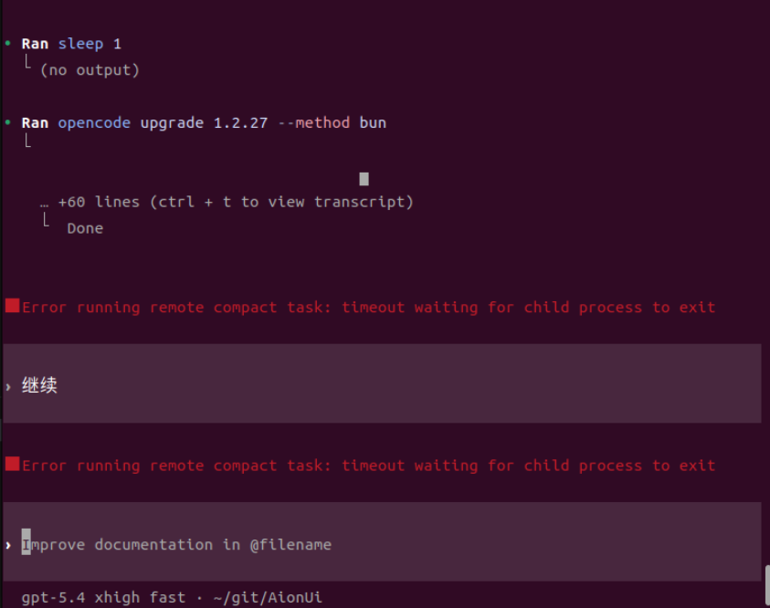Click the ellipsis before +60 lines
The height and width of the screenshot is (608, 770).
44,204
